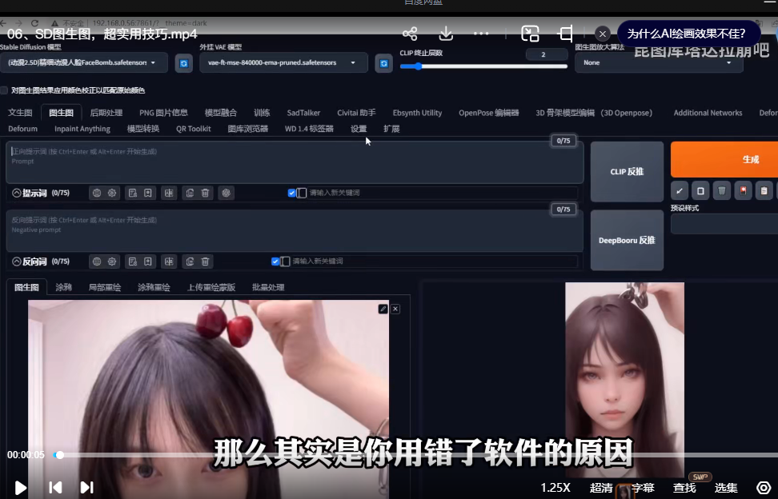Open the 模型融合 tab
778x499 pixels.
point(221,113)
